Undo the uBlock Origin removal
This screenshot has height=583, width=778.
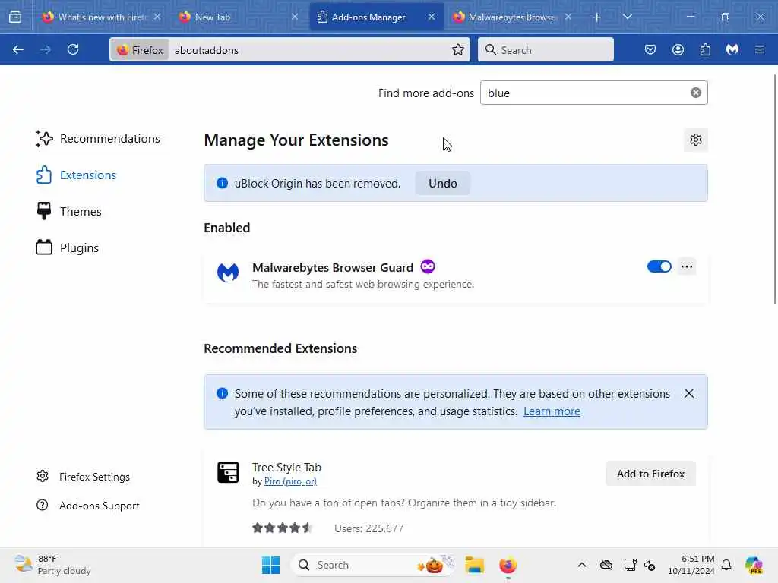click(443, 184)
